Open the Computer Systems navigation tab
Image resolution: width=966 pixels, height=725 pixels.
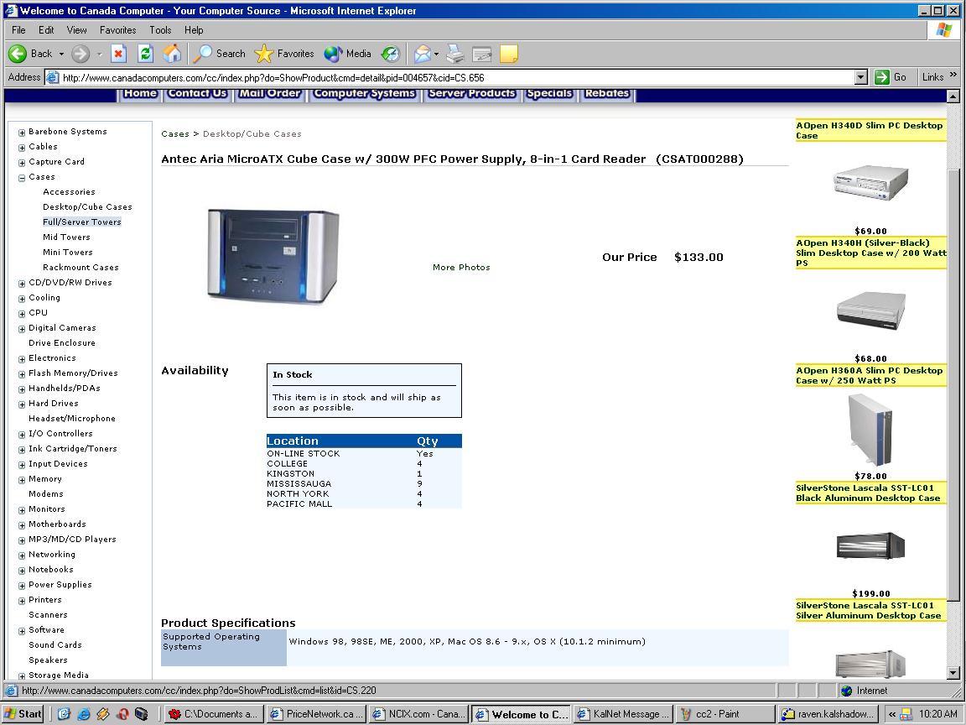[364, 94]
